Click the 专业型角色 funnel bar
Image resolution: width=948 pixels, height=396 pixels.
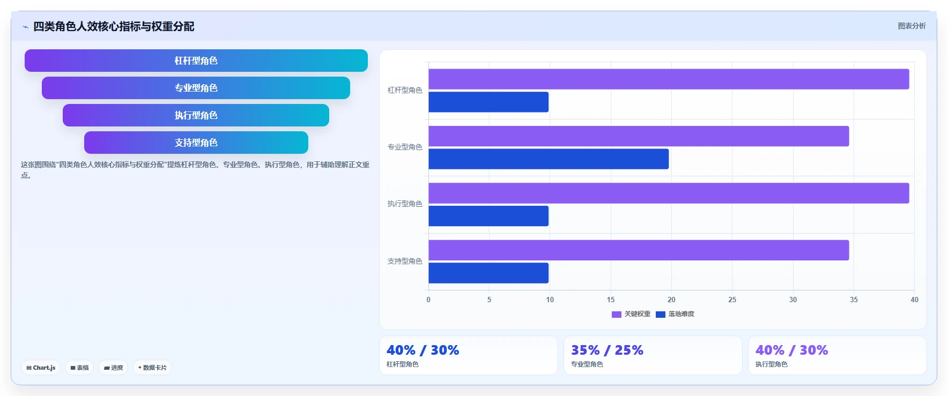[x=196, y=88]
